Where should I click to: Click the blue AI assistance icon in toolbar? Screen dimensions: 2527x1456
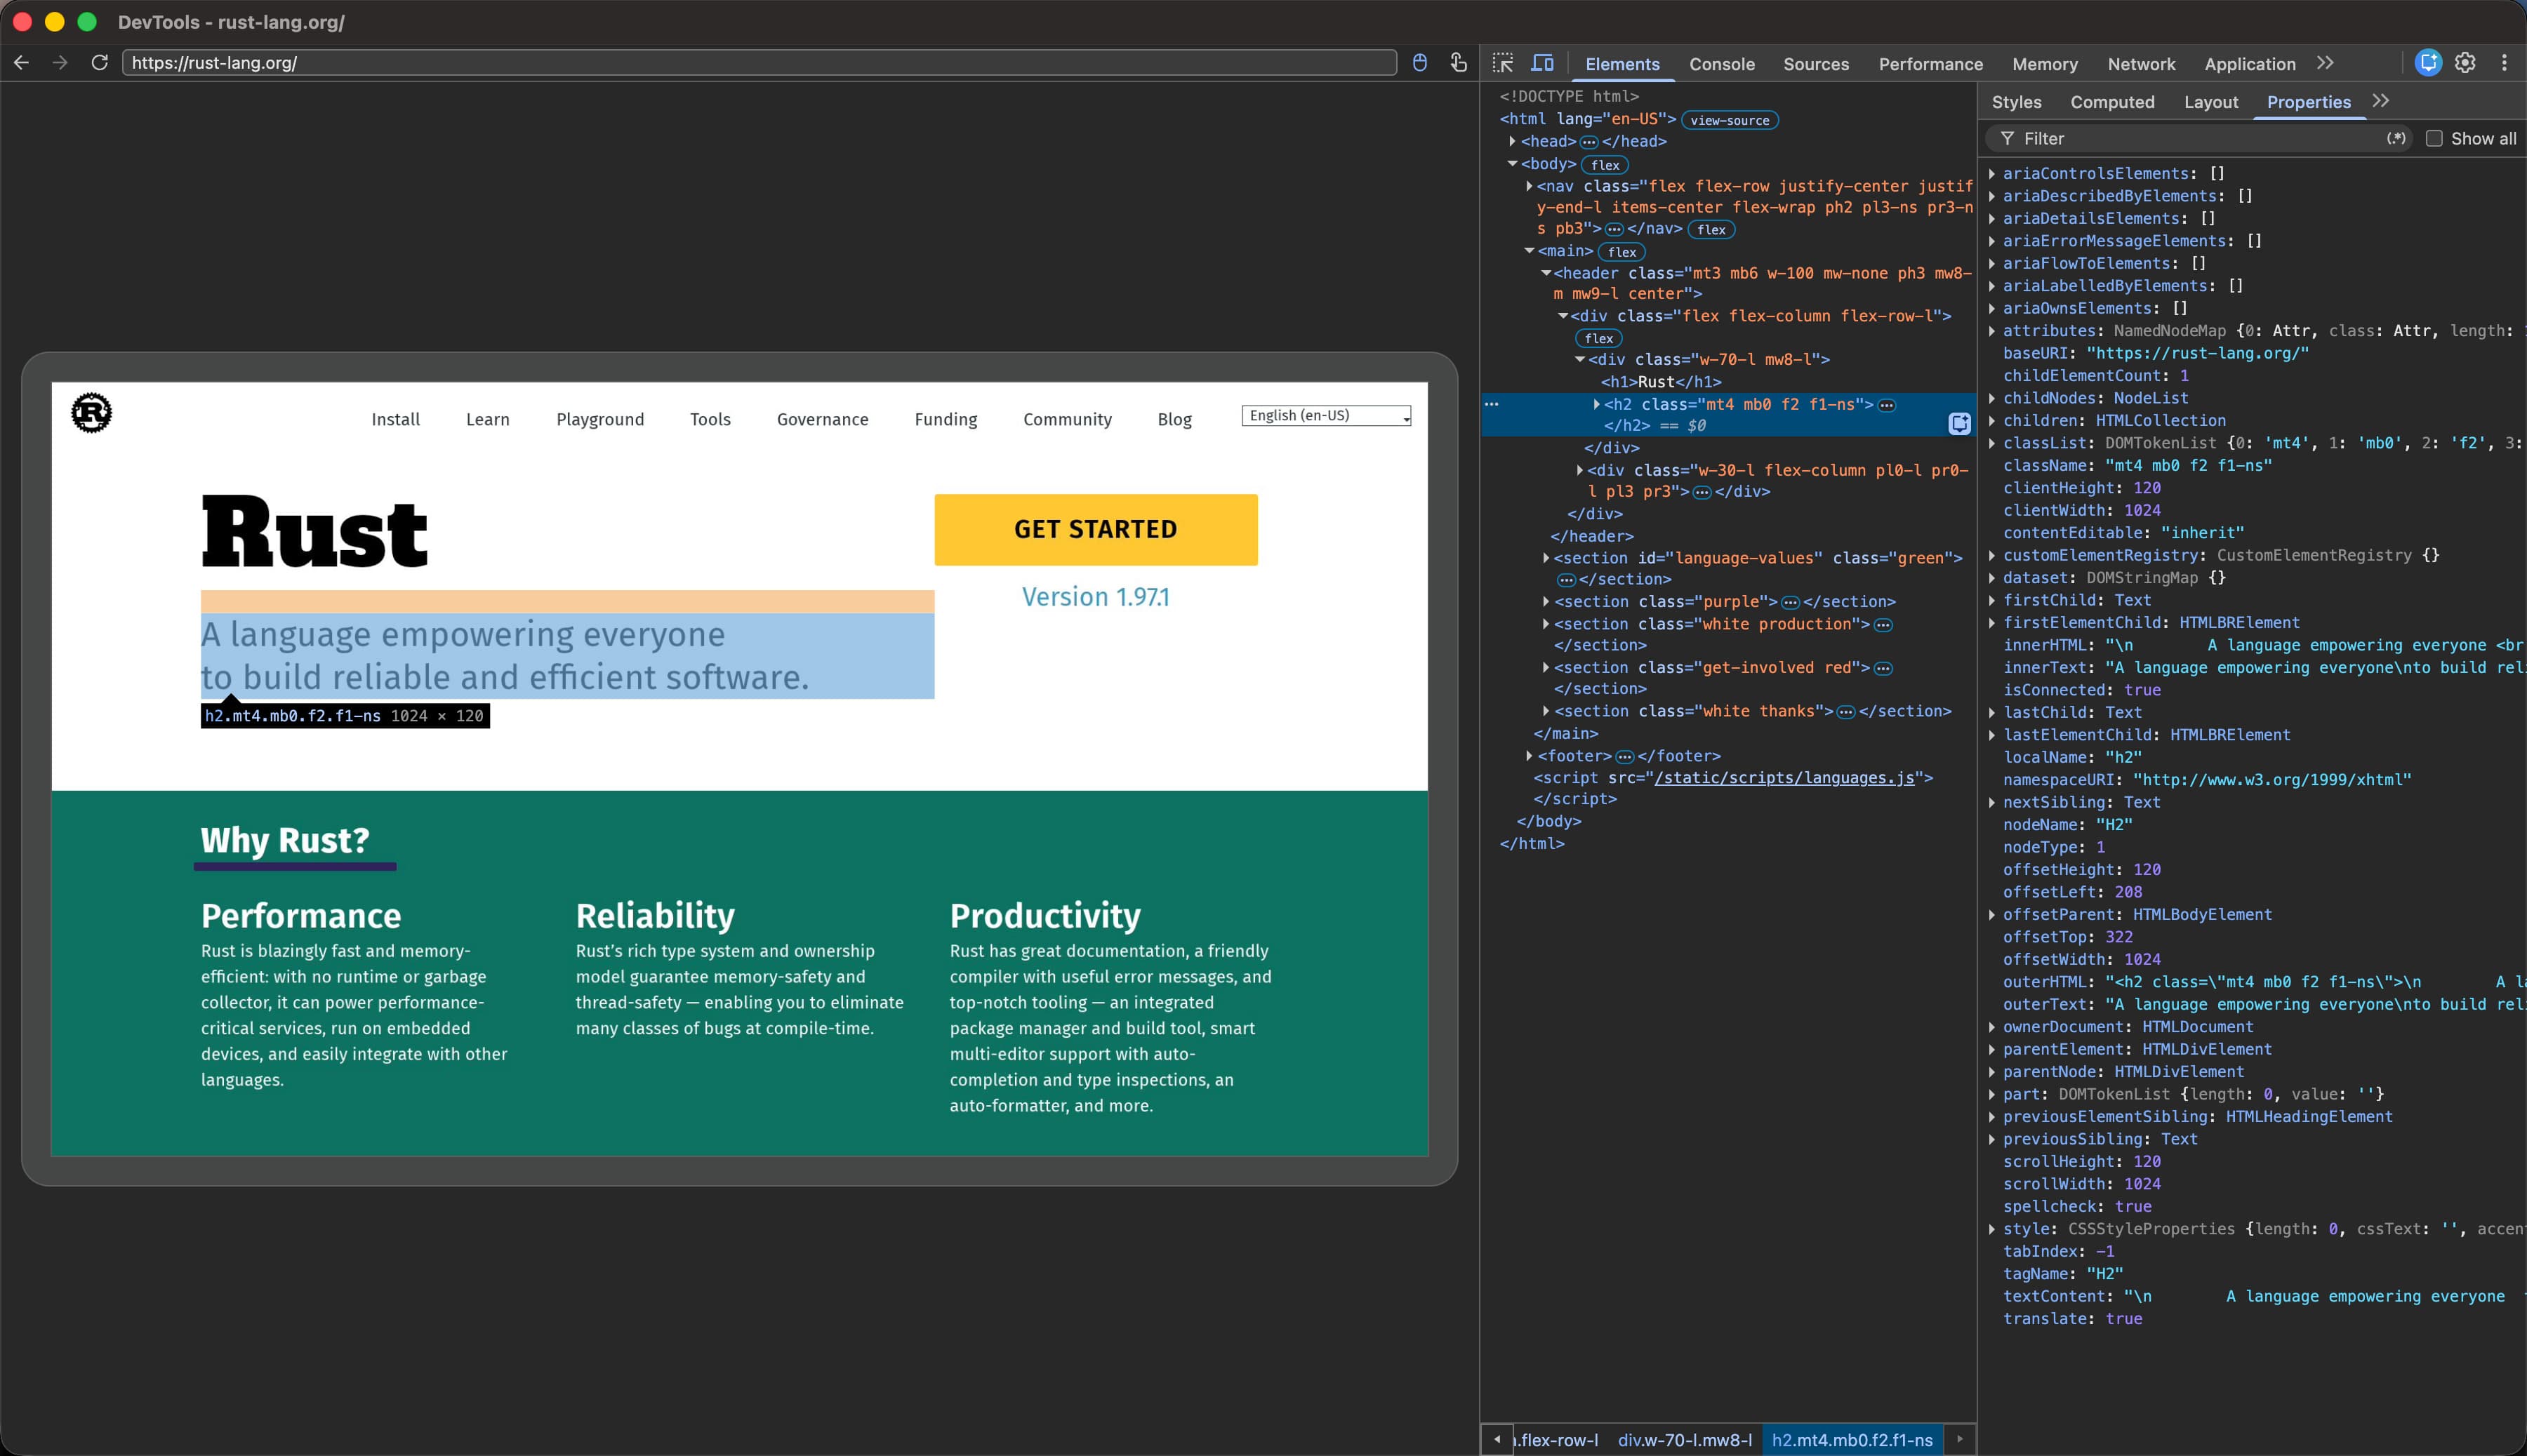pos(2428,63)
